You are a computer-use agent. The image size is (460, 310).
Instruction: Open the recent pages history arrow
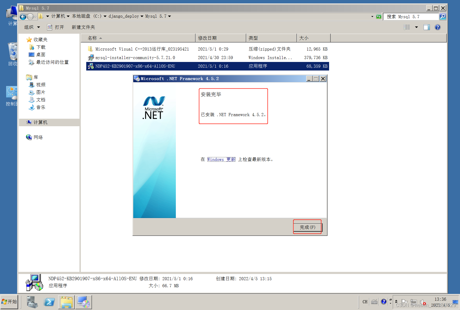point(35,17)
